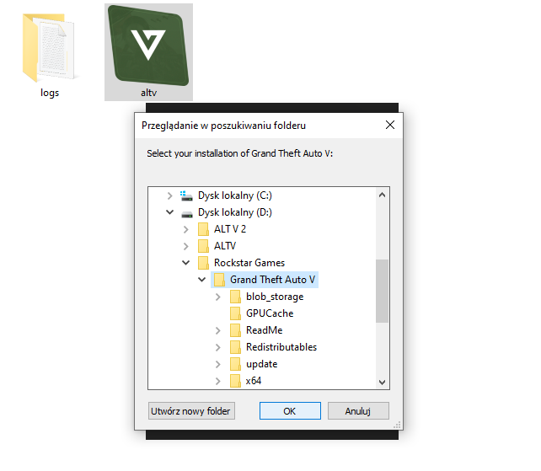The width and height of the screenshot is (541, 471).
Task: Select the ReadMe folder in tree
Action: (264, 330)
